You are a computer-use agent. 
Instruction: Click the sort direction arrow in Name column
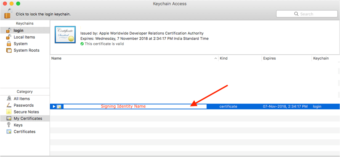click(x=216, y=58)
